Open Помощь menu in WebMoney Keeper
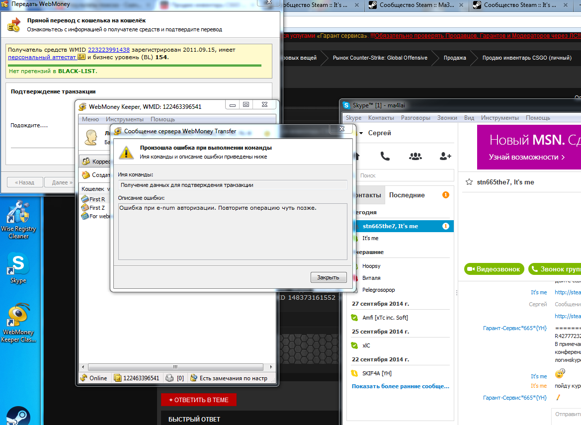 (x=163, y=119)
